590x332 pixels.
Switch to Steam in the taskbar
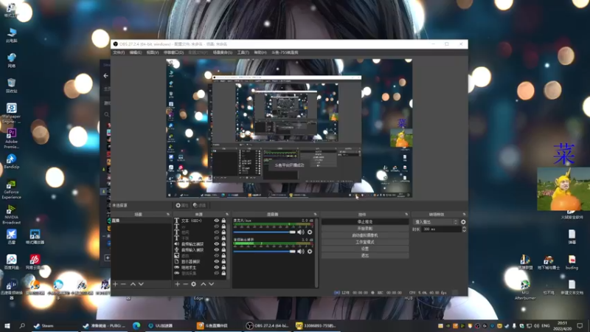(x=44, y=325)
